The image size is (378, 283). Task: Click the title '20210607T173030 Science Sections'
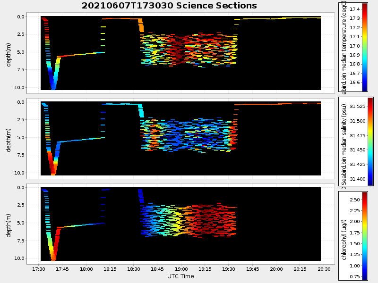click(x=169, y=6)
